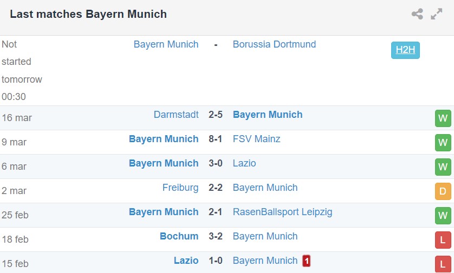
Task: Click the 2-5 score for Darmstadt match
Action: coord(216,115)
